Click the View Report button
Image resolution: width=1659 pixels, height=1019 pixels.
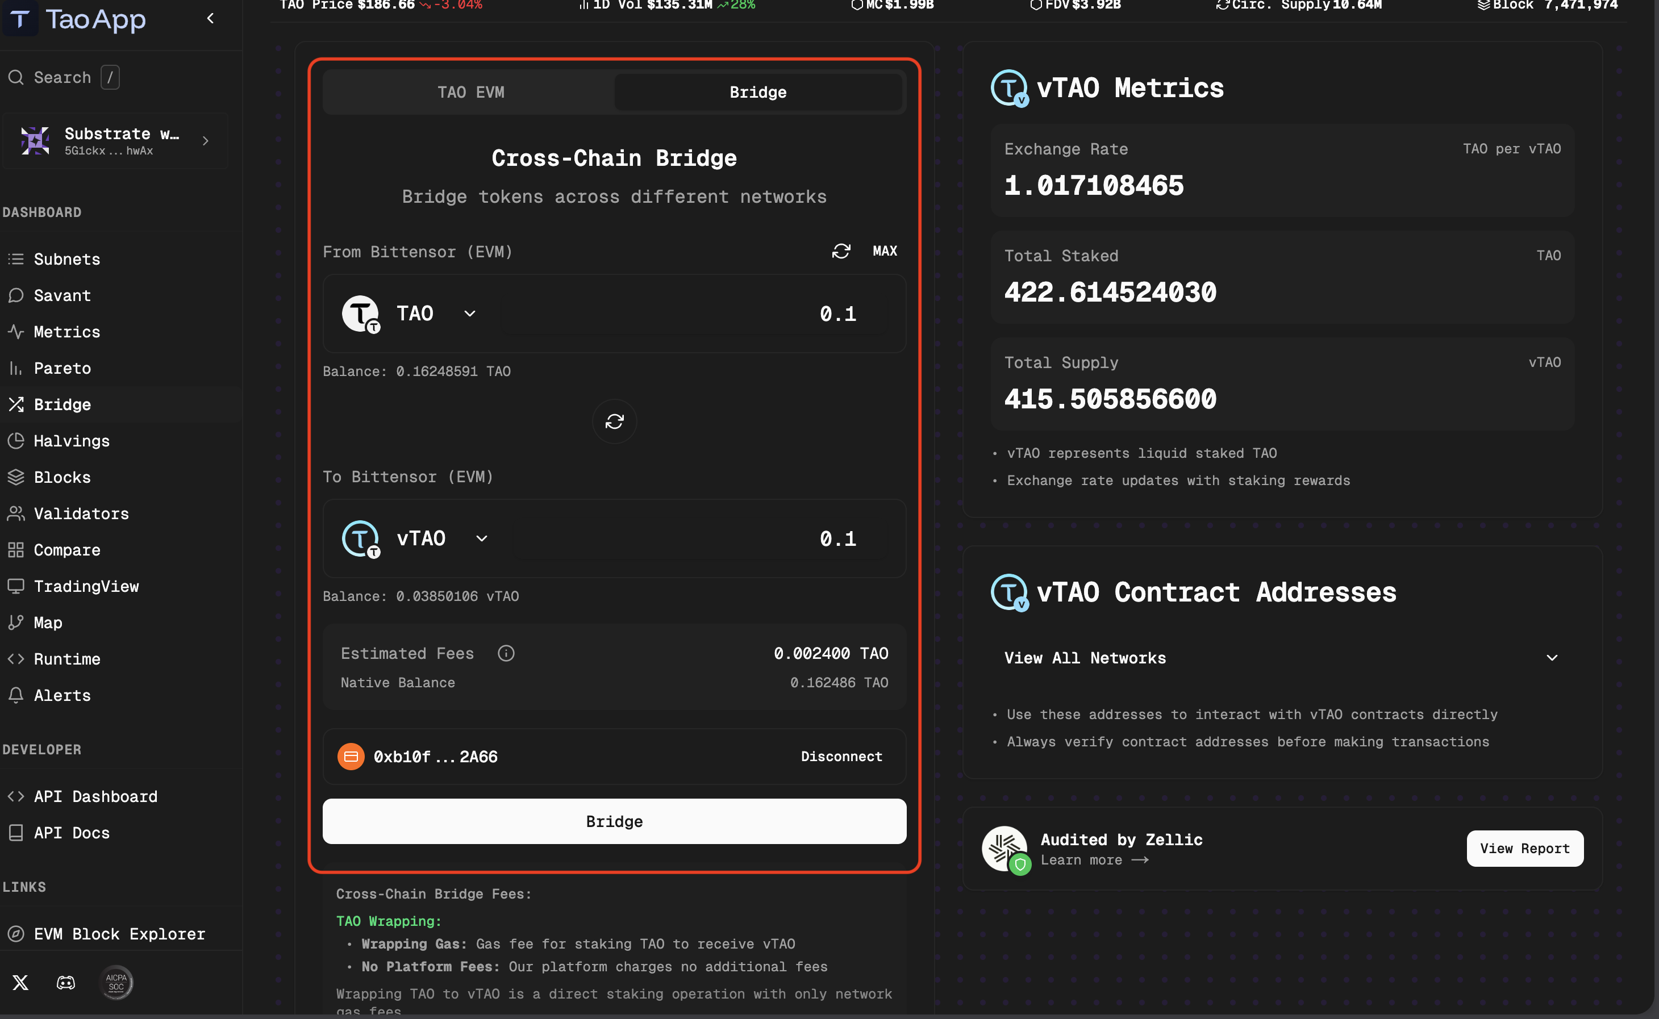point(1524,849)
